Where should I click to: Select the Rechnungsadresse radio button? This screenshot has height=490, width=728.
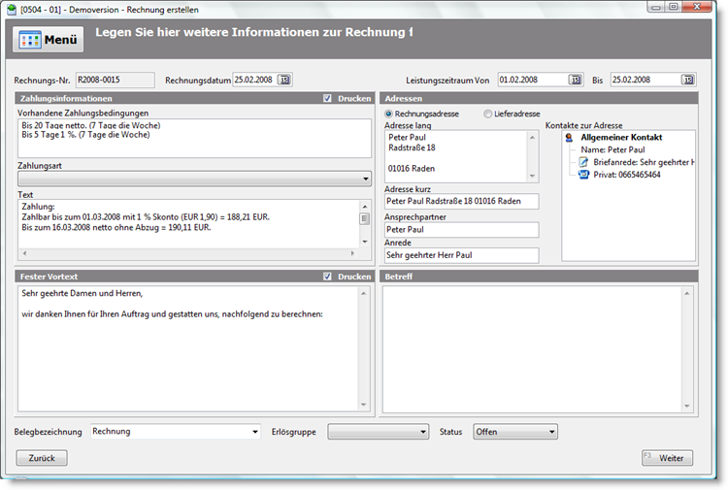390,114
